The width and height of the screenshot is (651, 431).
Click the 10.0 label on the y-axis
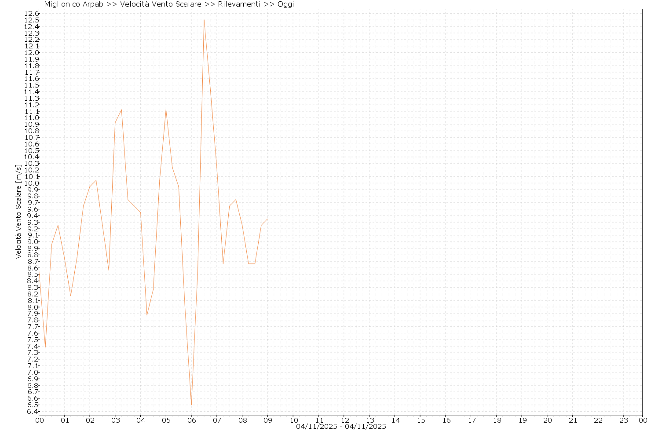click(31, 183)
